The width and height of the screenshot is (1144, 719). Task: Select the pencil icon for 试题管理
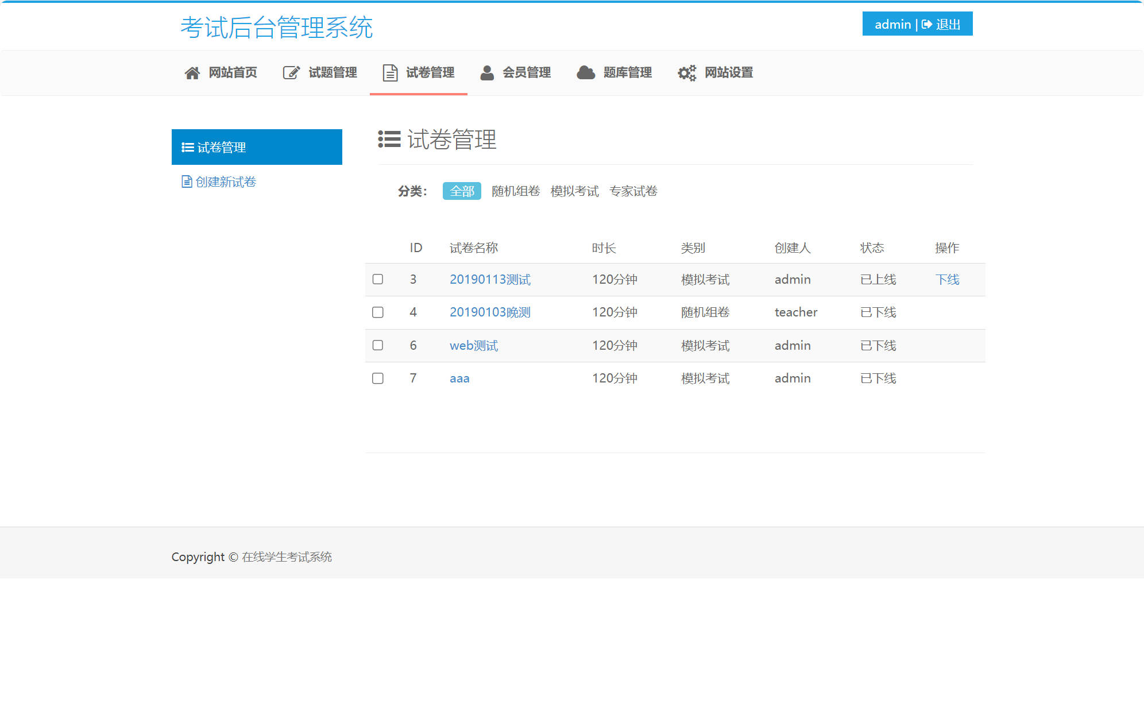coord(290,72)
